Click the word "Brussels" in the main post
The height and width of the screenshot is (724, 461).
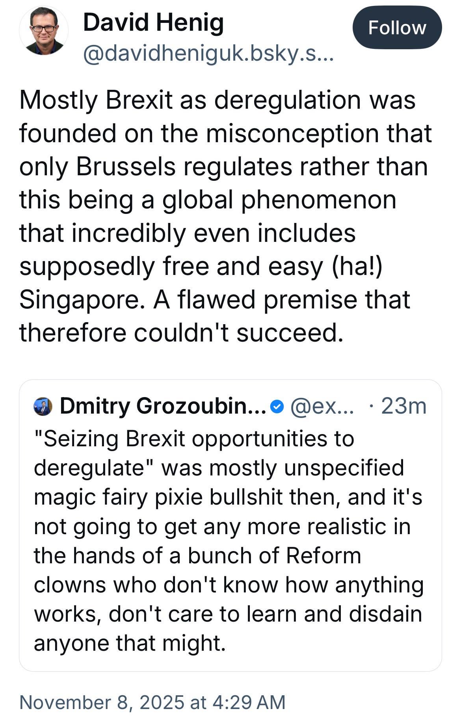tap(126, 166)
